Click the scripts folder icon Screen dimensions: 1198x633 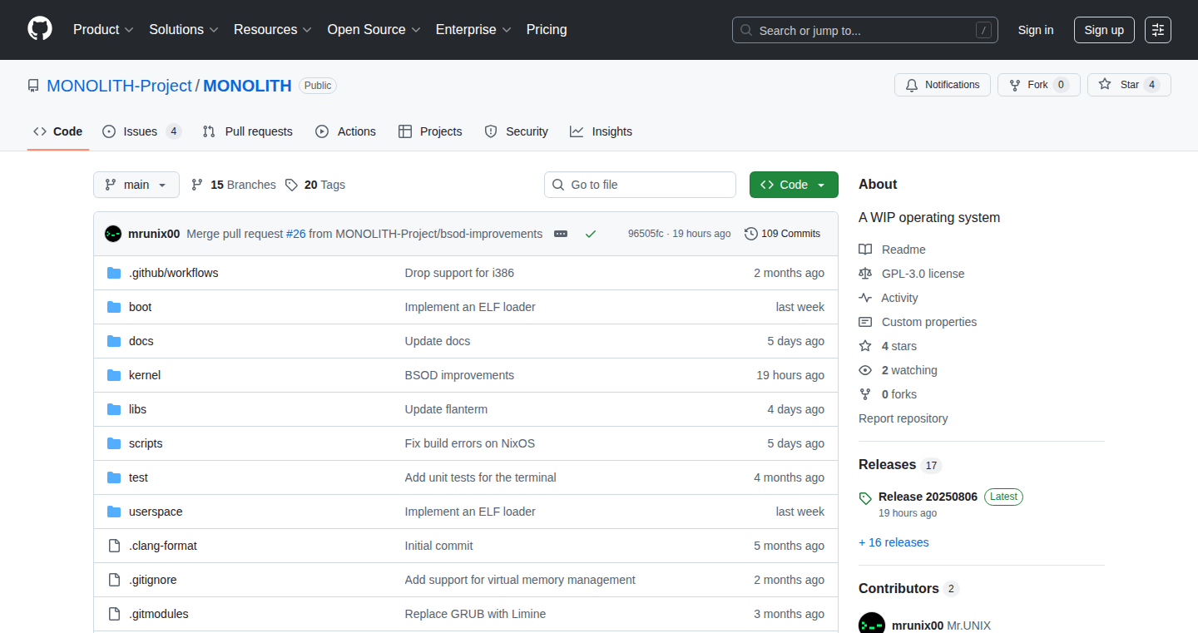coord(114,443)
